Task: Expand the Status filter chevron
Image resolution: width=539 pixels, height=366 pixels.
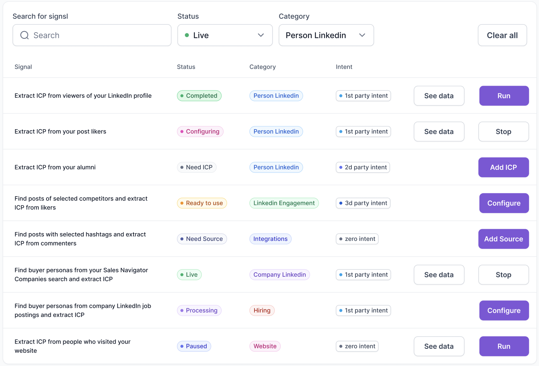Action: [261, 35]
